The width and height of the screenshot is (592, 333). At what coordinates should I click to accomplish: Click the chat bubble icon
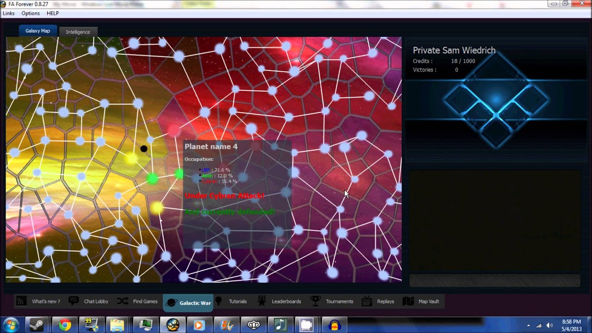[x=73, y=301]
